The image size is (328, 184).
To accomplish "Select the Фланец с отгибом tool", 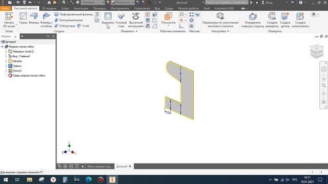I will 46,20.
